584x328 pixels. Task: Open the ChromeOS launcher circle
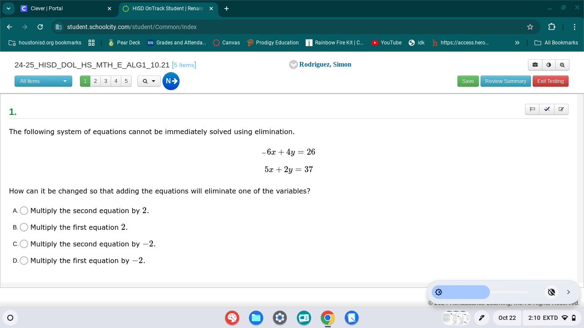click(10, 318)
